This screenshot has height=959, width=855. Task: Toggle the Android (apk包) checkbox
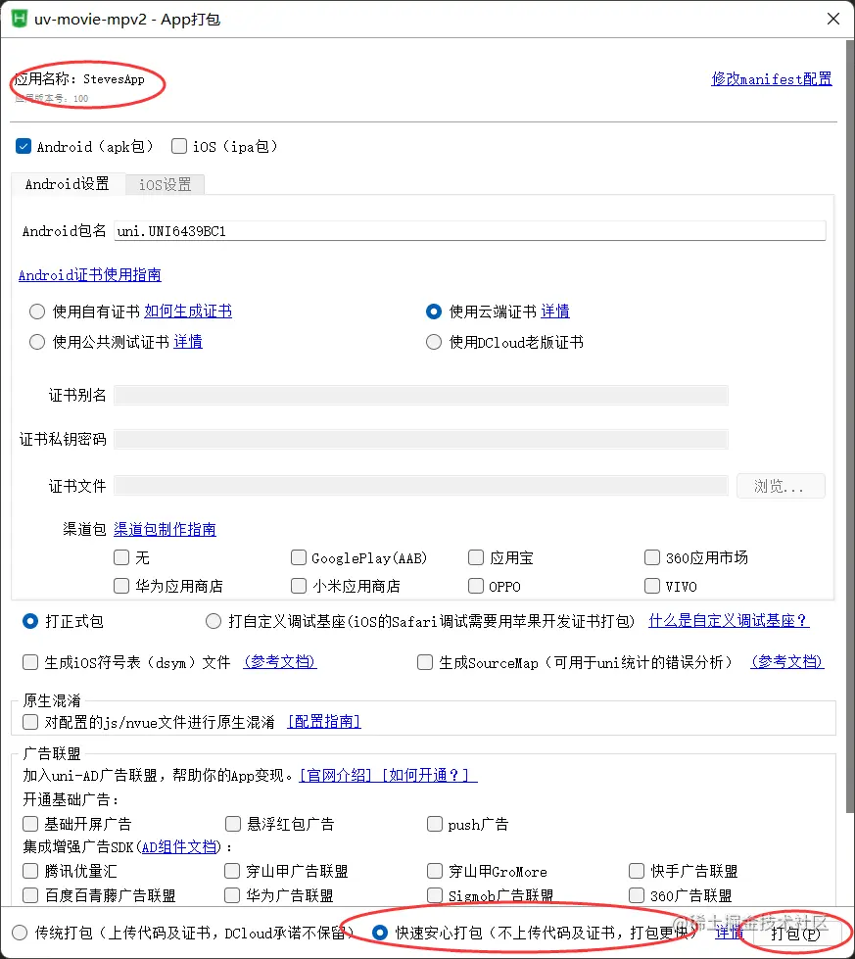[24, 146]
